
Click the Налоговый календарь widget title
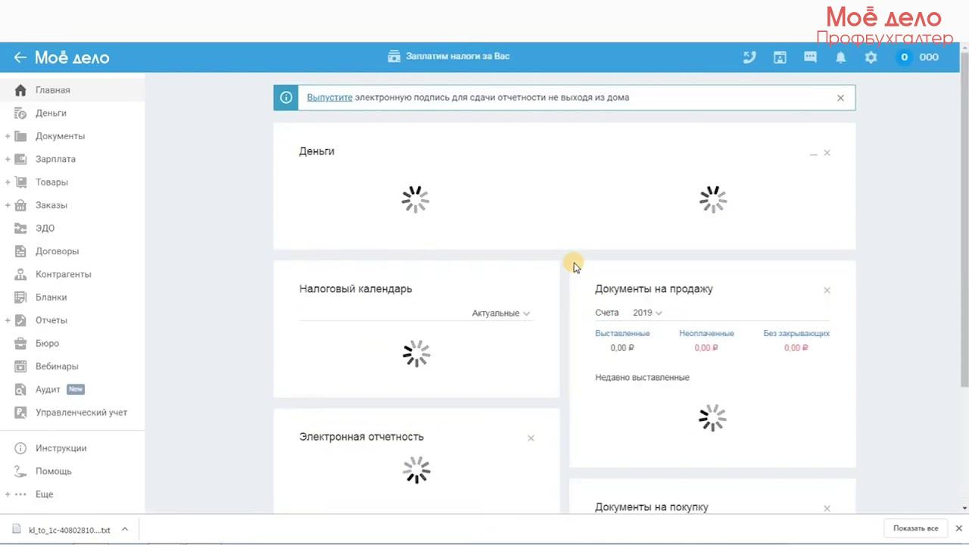point(355,289)
